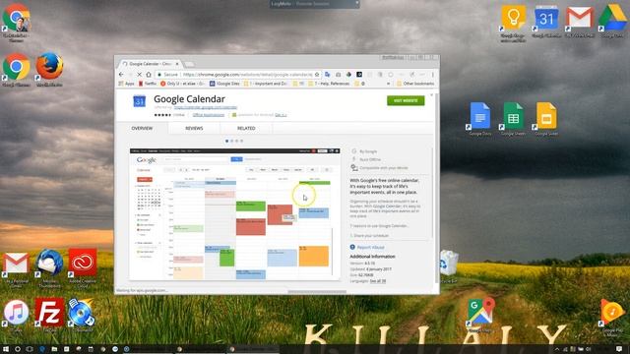Screen dimensions: 630x354
Task: Select the first screenshot carousel dot
Action: pos(227,141)
